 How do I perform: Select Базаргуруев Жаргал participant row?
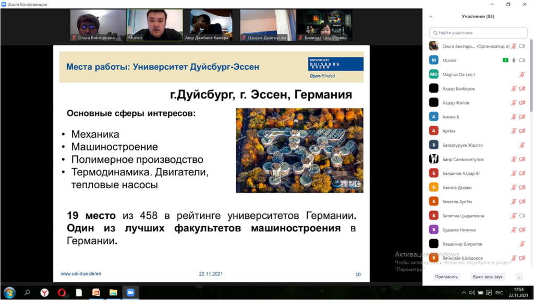[x=478, y=145]
